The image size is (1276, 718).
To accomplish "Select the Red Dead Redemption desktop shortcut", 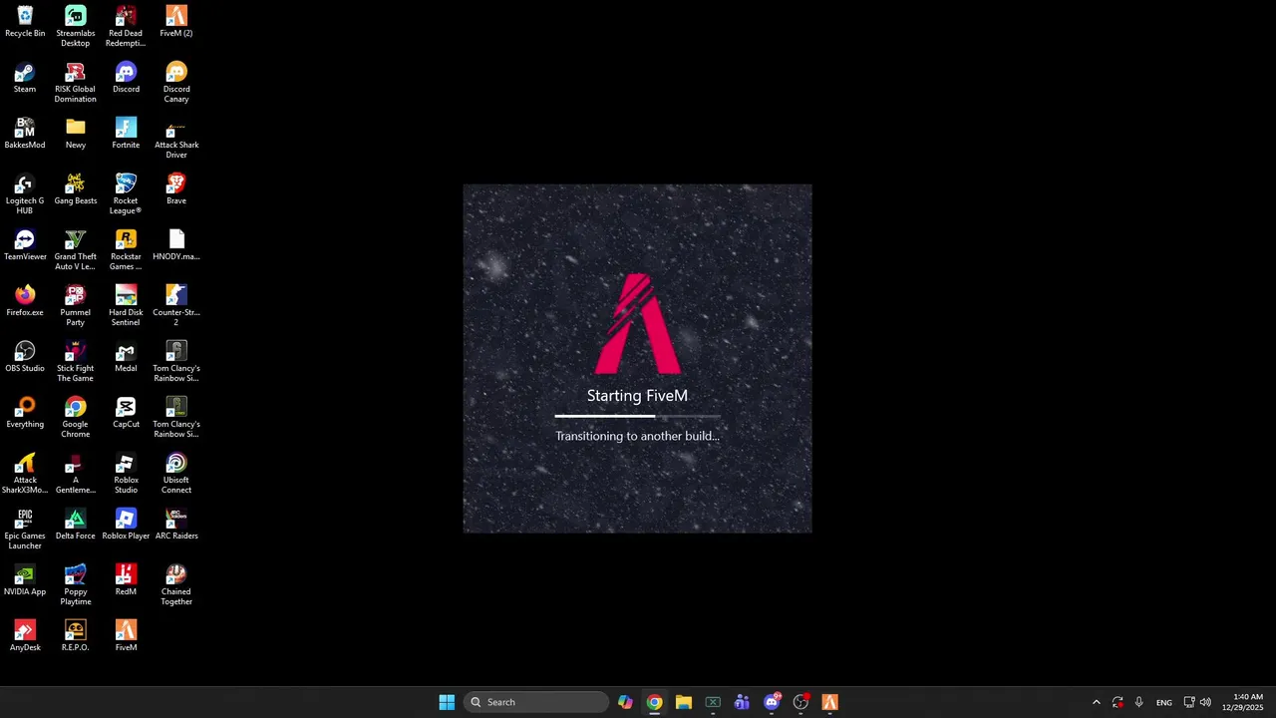I will tap(126, 26).
